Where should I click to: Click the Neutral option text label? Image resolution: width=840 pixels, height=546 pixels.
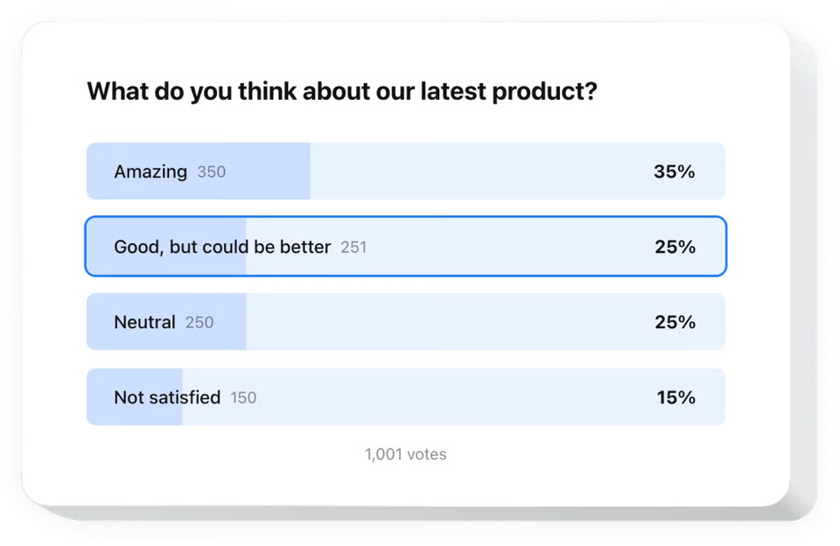145,322
